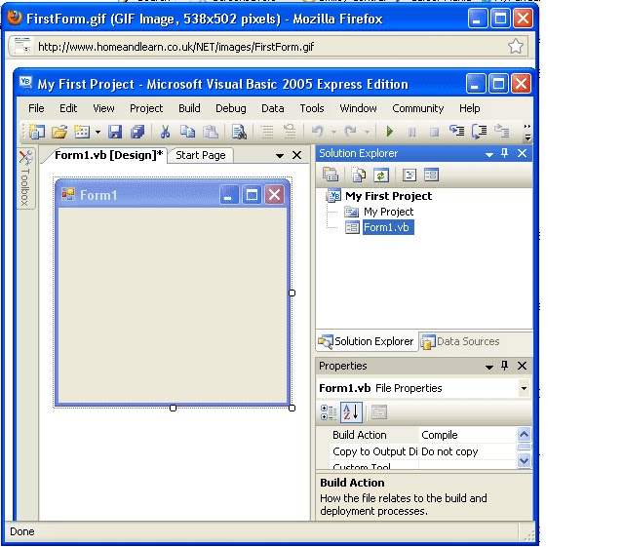Click the Uncomment Lines icon
Image resolution: width=624 pixels, height=547 pixels.
pos(290,131)
